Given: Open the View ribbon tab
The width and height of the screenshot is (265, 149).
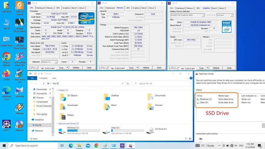Looking at the screenshot, I should 54,78.
